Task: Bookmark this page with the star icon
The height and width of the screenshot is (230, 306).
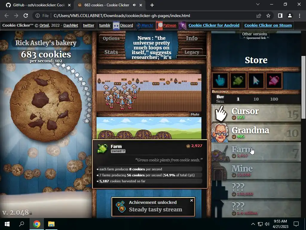Action: pyautogui.click(x=268, y=16)
